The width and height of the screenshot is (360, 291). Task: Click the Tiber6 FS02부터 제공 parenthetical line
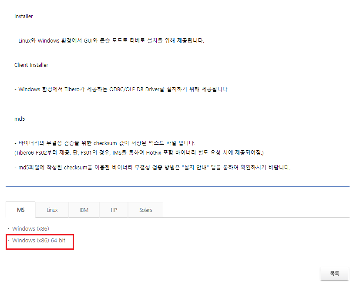click(x=139, y=152)
